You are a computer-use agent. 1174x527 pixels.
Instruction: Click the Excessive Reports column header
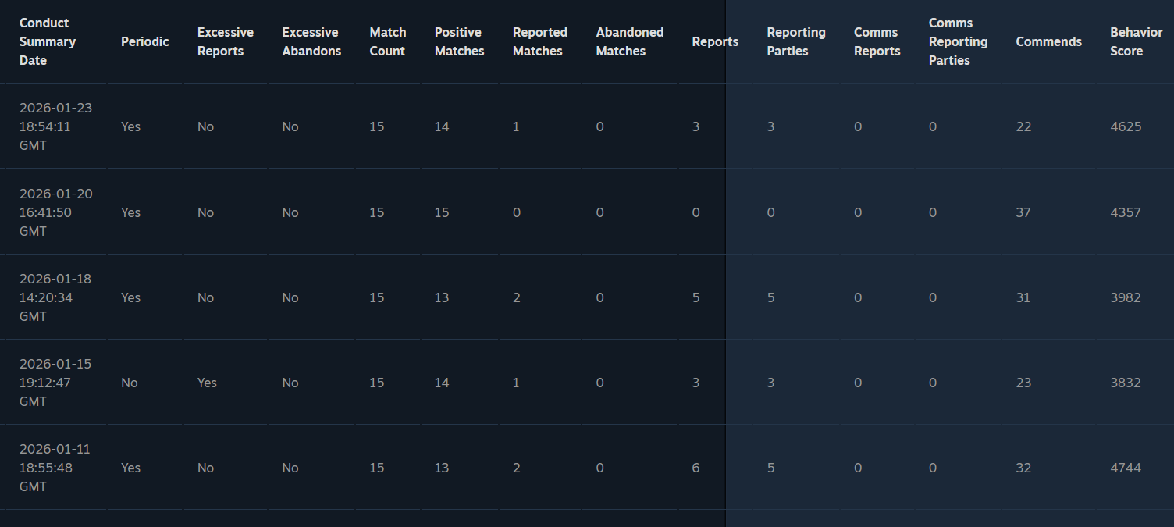(x=226, y=41)
